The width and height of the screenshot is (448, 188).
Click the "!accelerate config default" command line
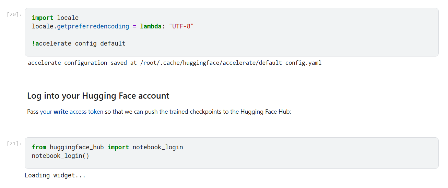click(x=79, y=43)
